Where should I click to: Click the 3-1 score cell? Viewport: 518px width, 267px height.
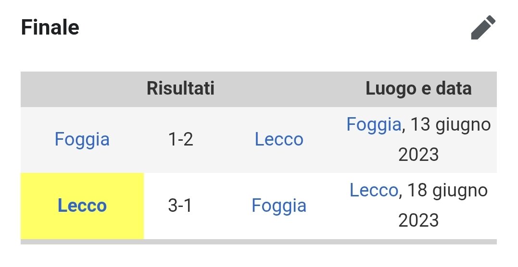click(x=180, y=206)
